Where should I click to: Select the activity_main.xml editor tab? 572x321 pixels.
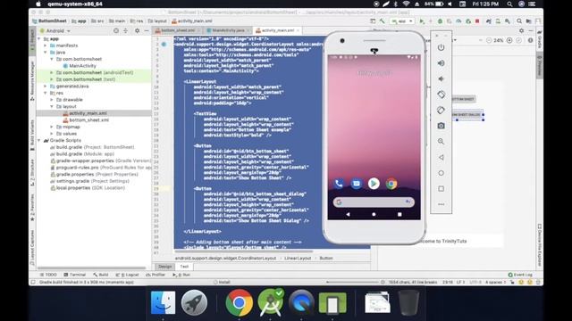pyautogui.click(x=278, y=30)
